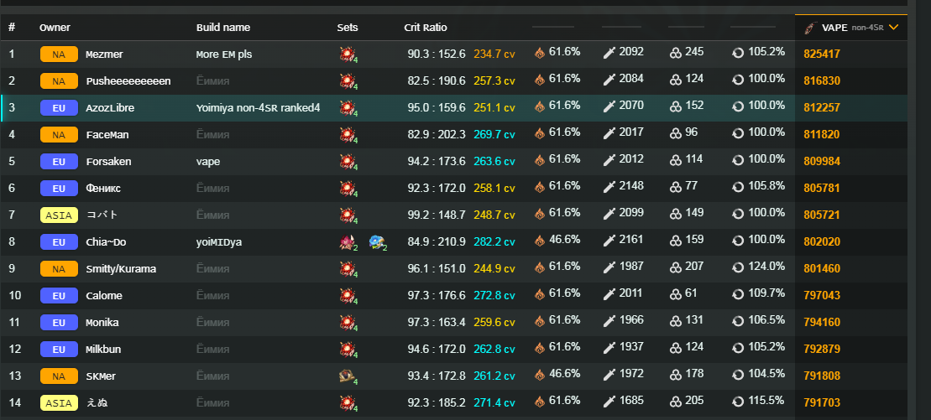Open the Mezmer owner profile link

tap(104, 54)
